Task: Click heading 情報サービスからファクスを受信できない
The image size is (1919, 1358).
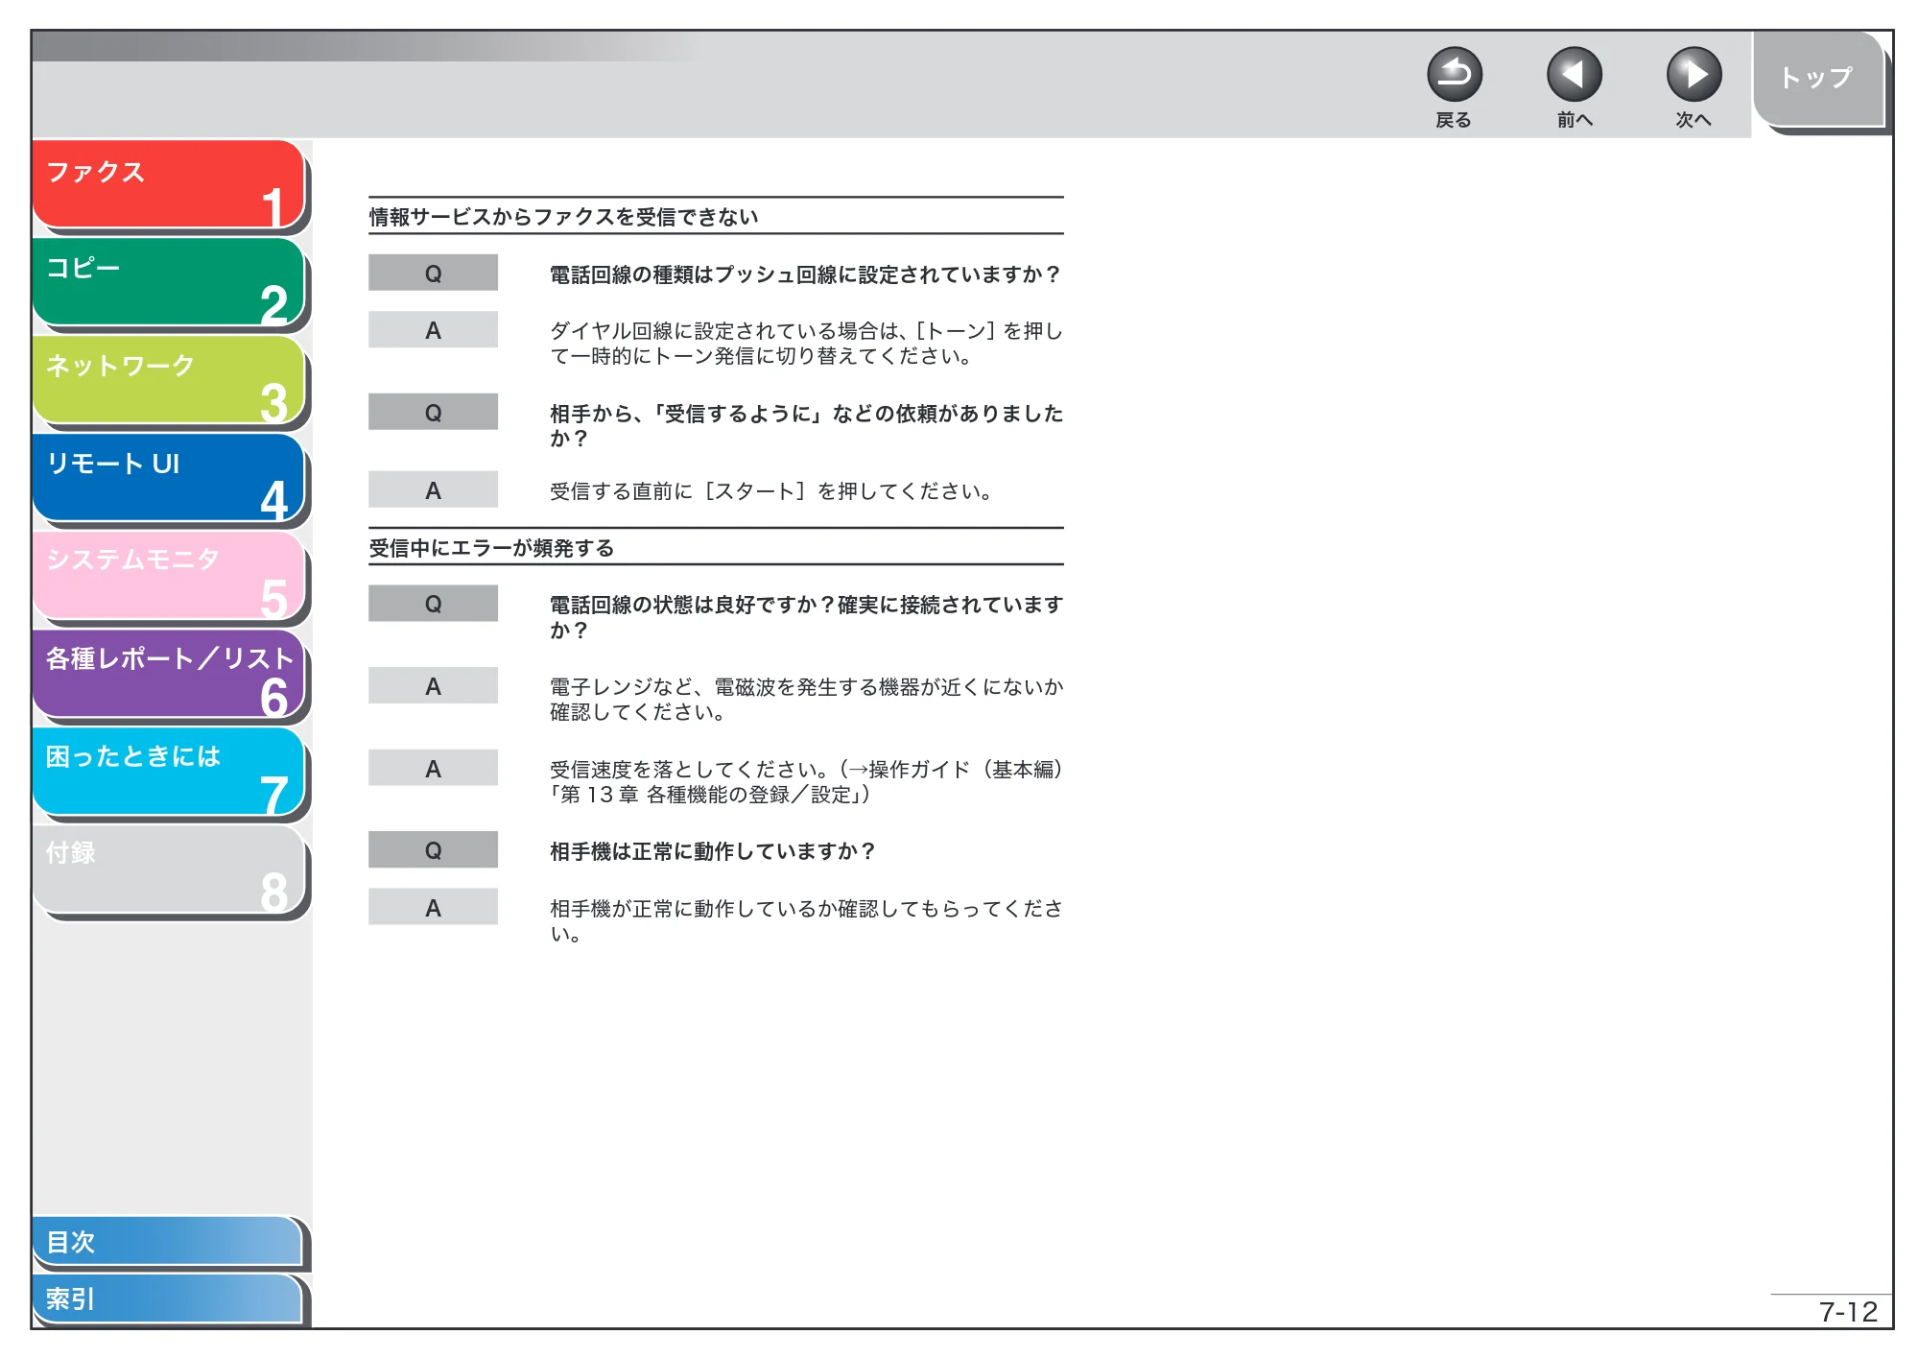Action: click(x=564, y=217)
